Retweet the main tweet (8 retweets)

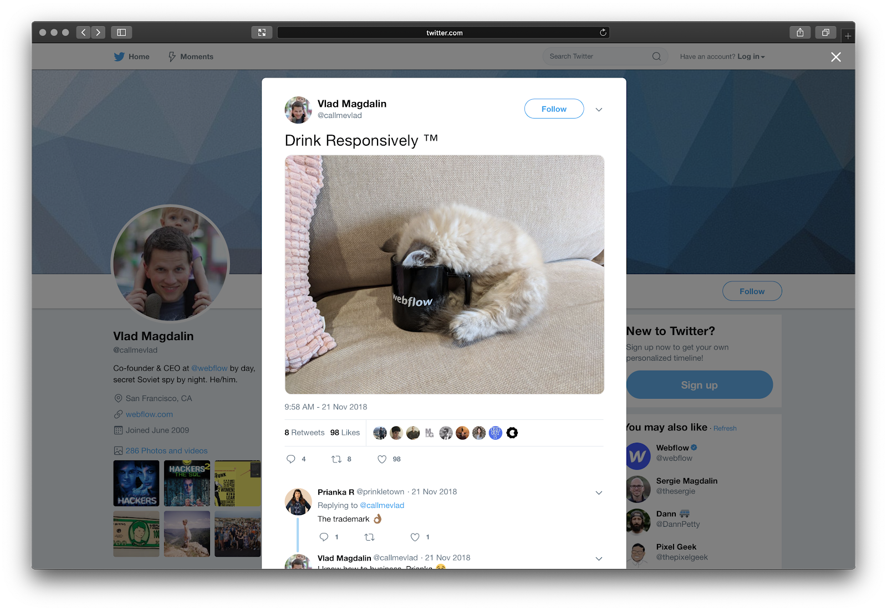point(336,459)
